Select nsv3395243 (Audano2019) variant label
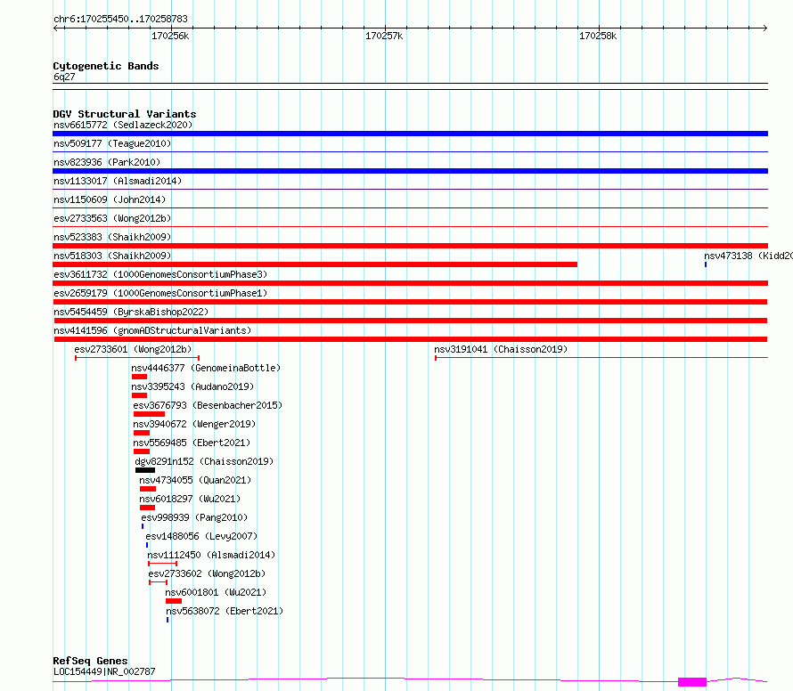 pos(192,386)
